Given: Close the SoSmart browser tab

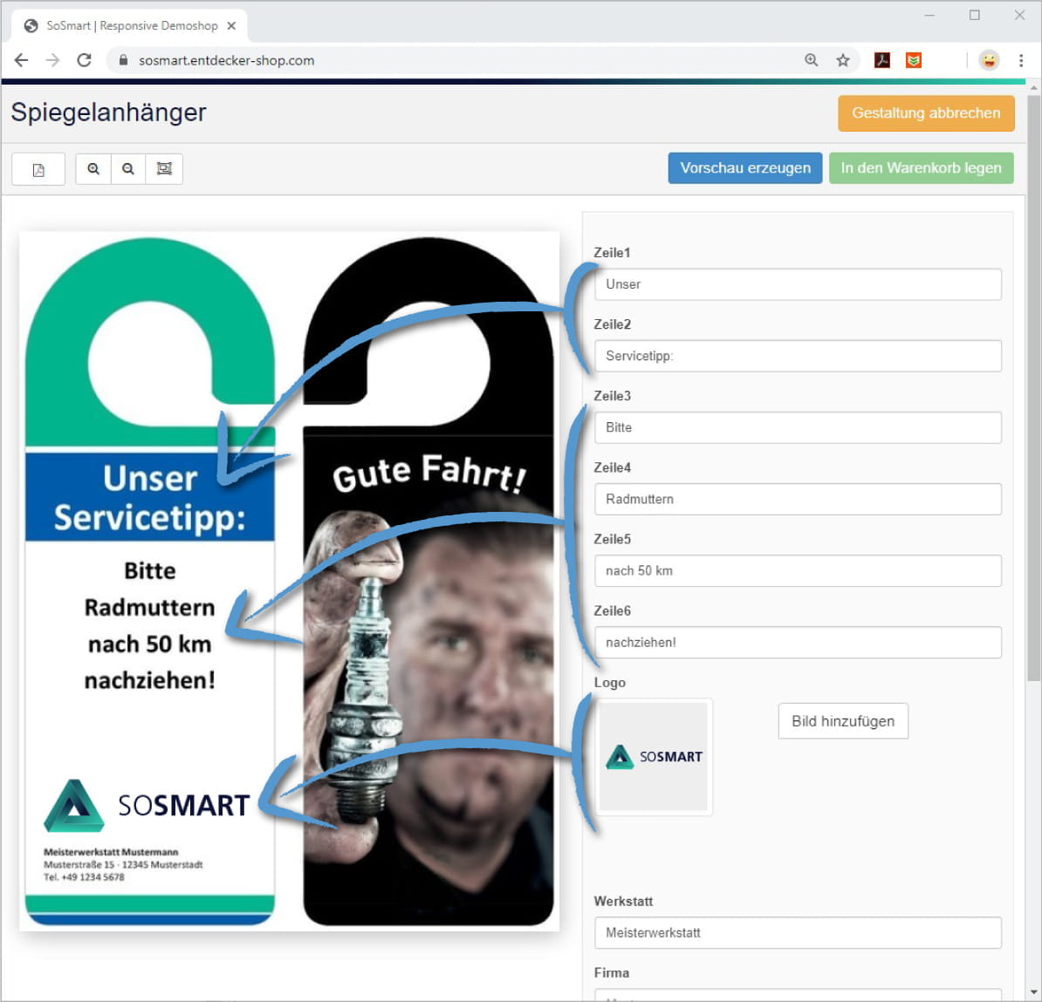Looking at the screenshot, I should click(231, 26).
